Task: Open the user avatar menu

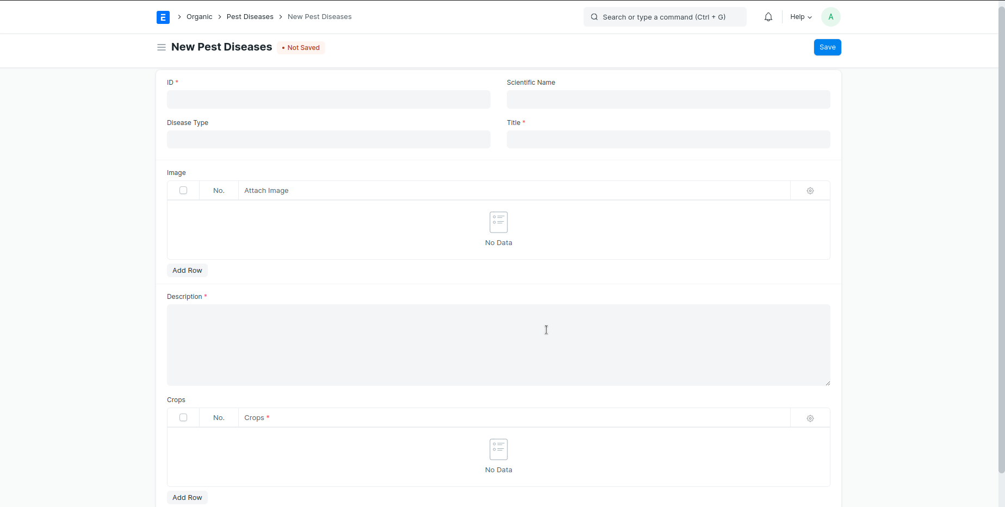Action: click(x=830, y=17)
